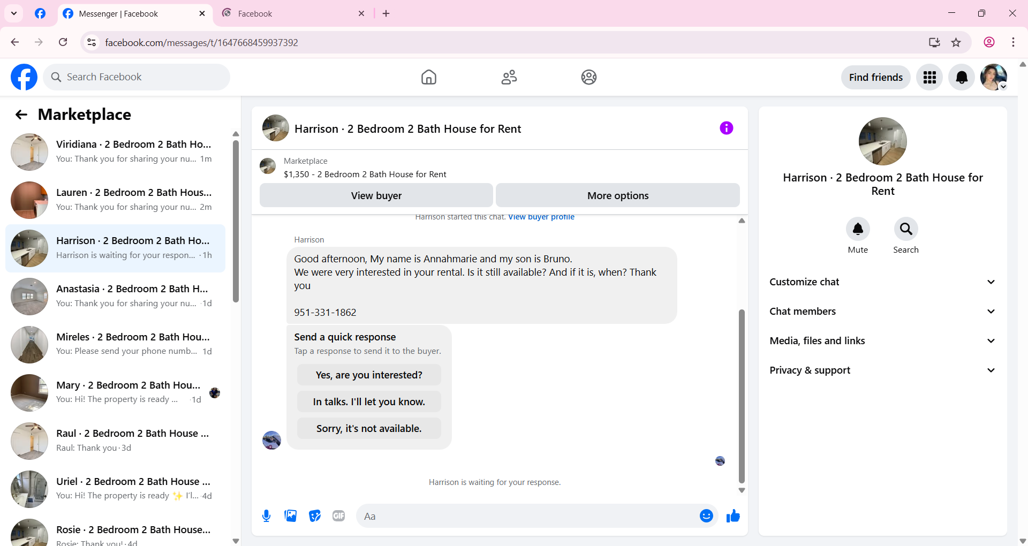Image resolution: width=1028 pixels, height=546 pixels.
Task: Open the notifications bell in header
Action: (962, 78)
